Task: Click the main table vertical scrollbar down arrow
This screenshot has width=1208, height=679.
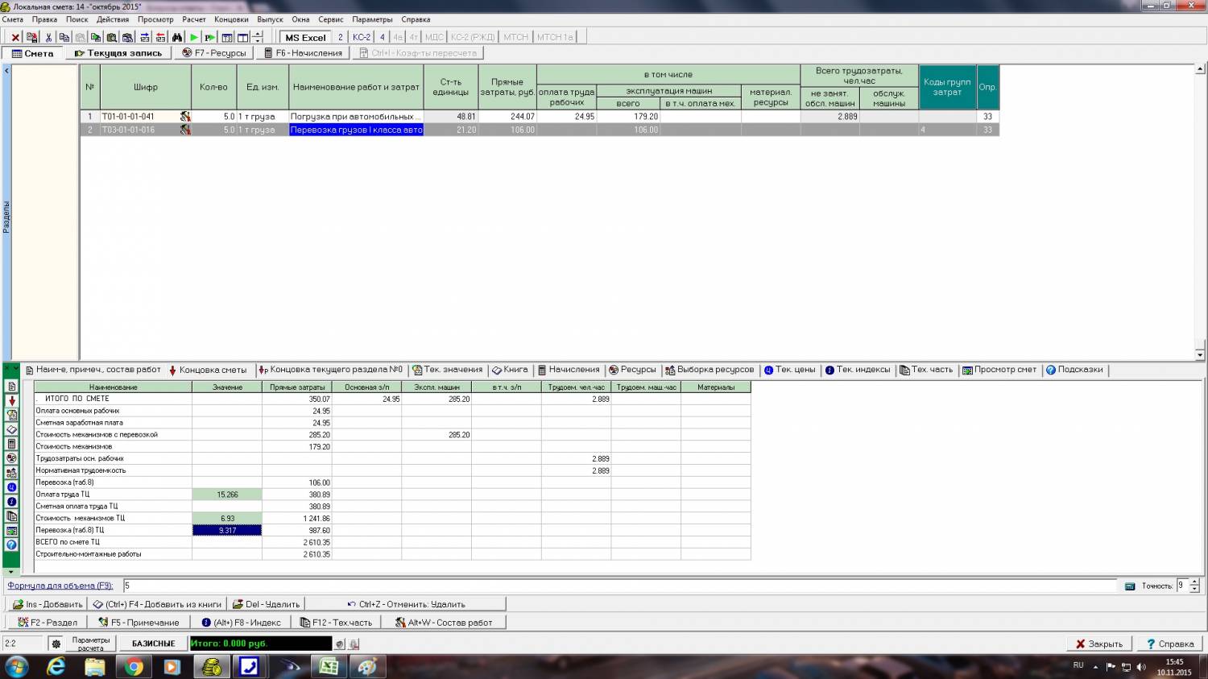Action: (x=1200, y=354)
